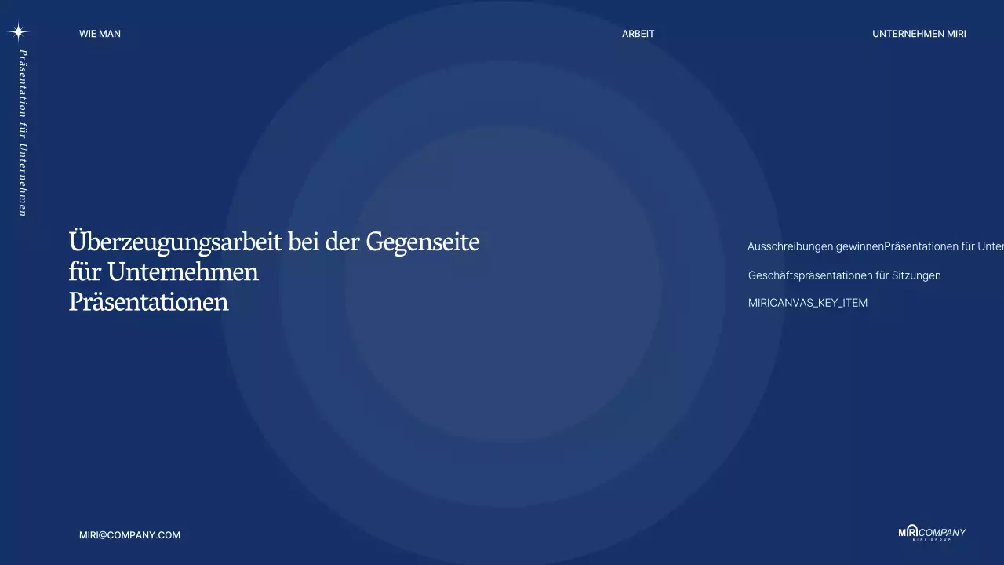
Task: Open the ARBEIT navigation item
Action: tap(638, 34)
